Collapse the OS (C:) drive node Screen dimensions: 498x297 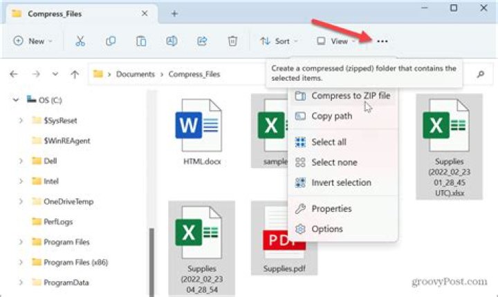15,100
